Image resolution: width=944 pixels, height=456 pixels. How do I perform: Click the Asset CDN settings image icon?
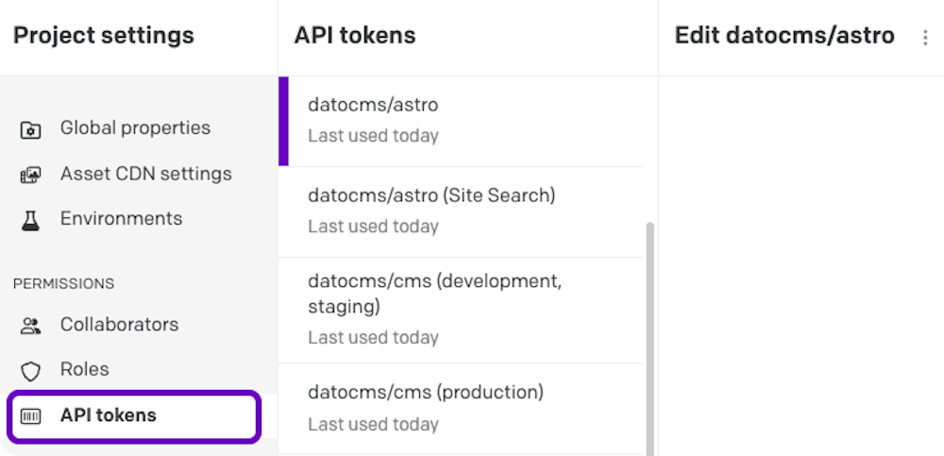pyautogui.click(x=31, y=175)
